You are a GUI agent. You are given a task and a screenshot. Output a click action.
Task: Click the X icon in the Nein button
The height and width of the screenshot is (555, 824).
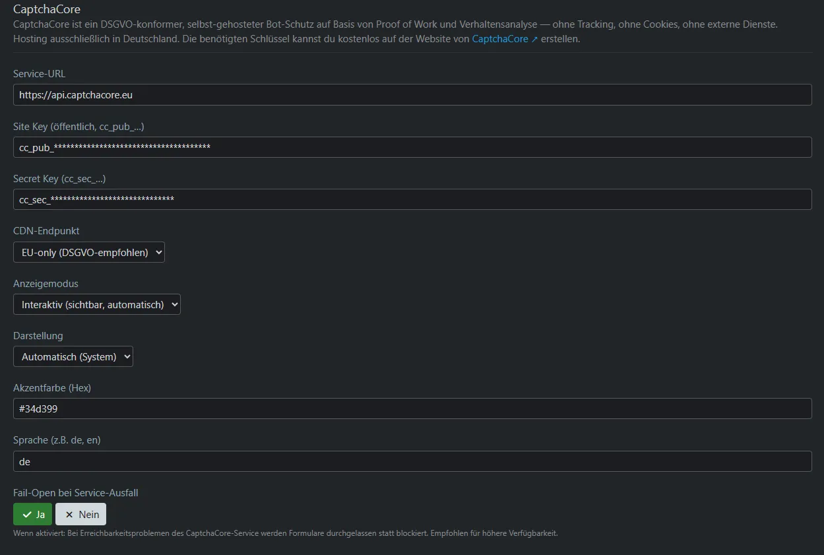click(69, 515)
